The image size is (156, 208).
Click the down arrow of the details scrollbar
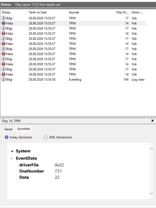tap(151, 193)
